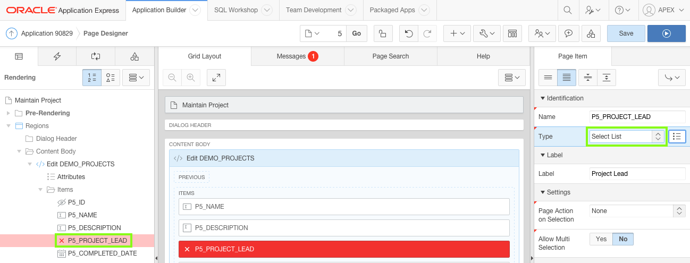This screenshot has height=263, width=690.
Task: Select Dialog Header tree item
Action: (x=56, y=139)
